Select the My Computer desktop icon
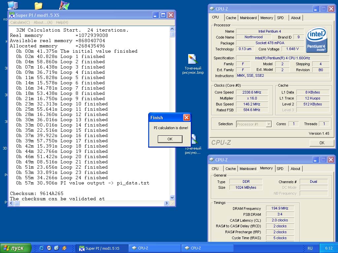Image resolution: width=338 pixels, height=253 pixels. 13,5
